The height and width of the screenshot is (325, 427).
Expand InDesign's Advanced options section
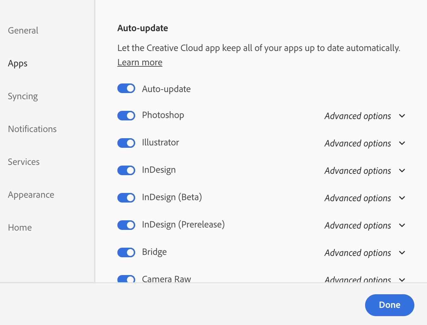click(365, 171)
